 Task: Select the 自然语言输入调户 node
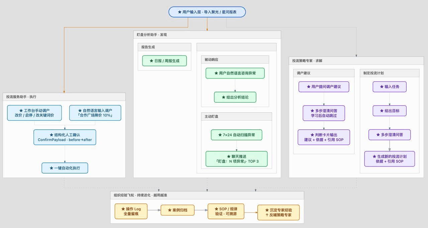95,113
